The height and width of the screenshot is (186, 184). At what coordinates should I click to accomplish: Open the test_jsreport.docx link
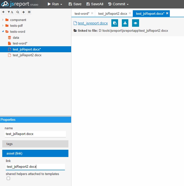point(93,23)
